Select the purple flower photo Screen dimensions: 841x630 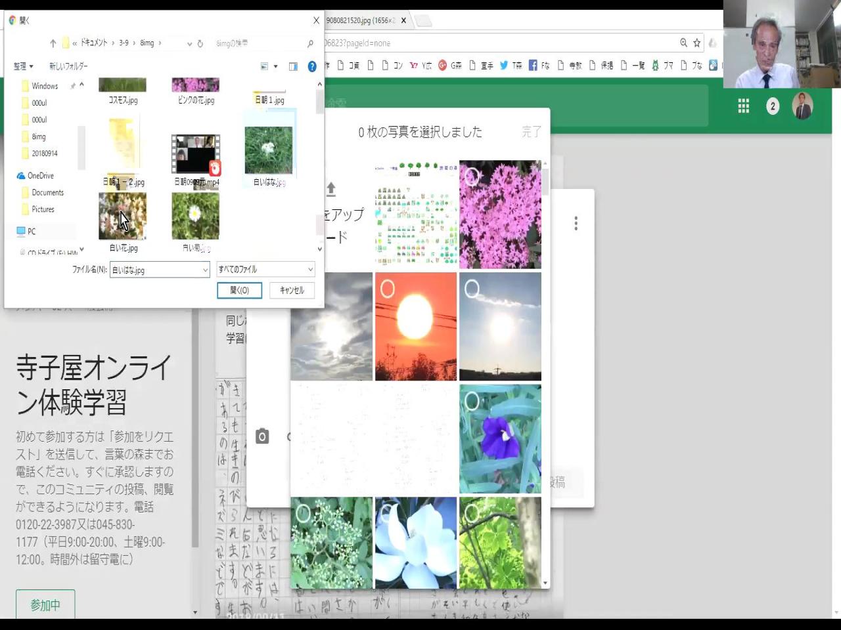click(500, 438)
